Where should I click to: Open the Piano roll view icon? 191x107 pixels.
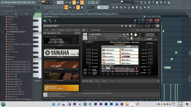117,7
